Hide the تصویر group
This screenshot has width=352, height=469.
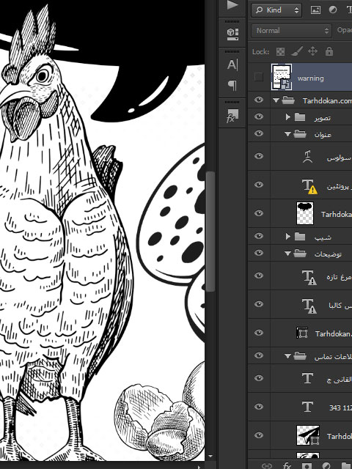click(x=259, y=117)
